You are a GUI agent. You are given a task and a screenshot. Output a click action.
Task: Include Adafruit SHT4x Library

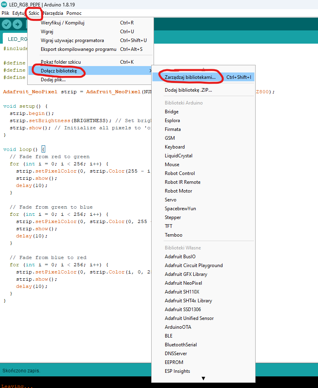coord(203,301)
